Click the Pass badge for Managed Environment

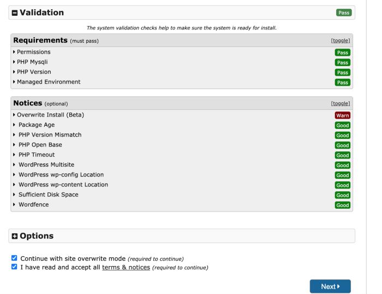coord(343,83)
